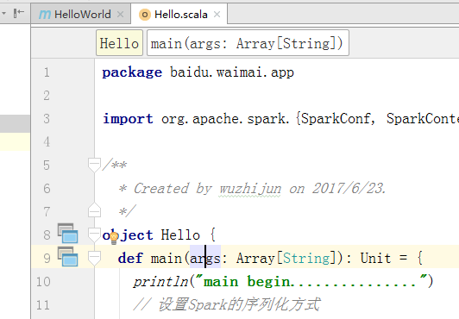Screen dimensions: 459x319
Task: Collapse the doc comment fold at line 5
Action: [94, 165]
